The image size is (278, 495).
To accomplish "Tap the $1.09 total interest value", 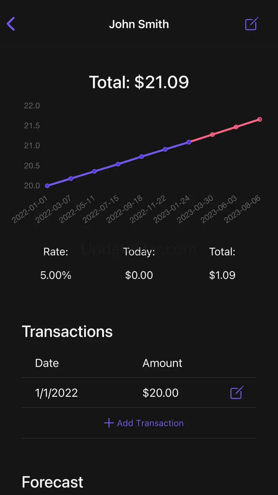I will (222, 275).
